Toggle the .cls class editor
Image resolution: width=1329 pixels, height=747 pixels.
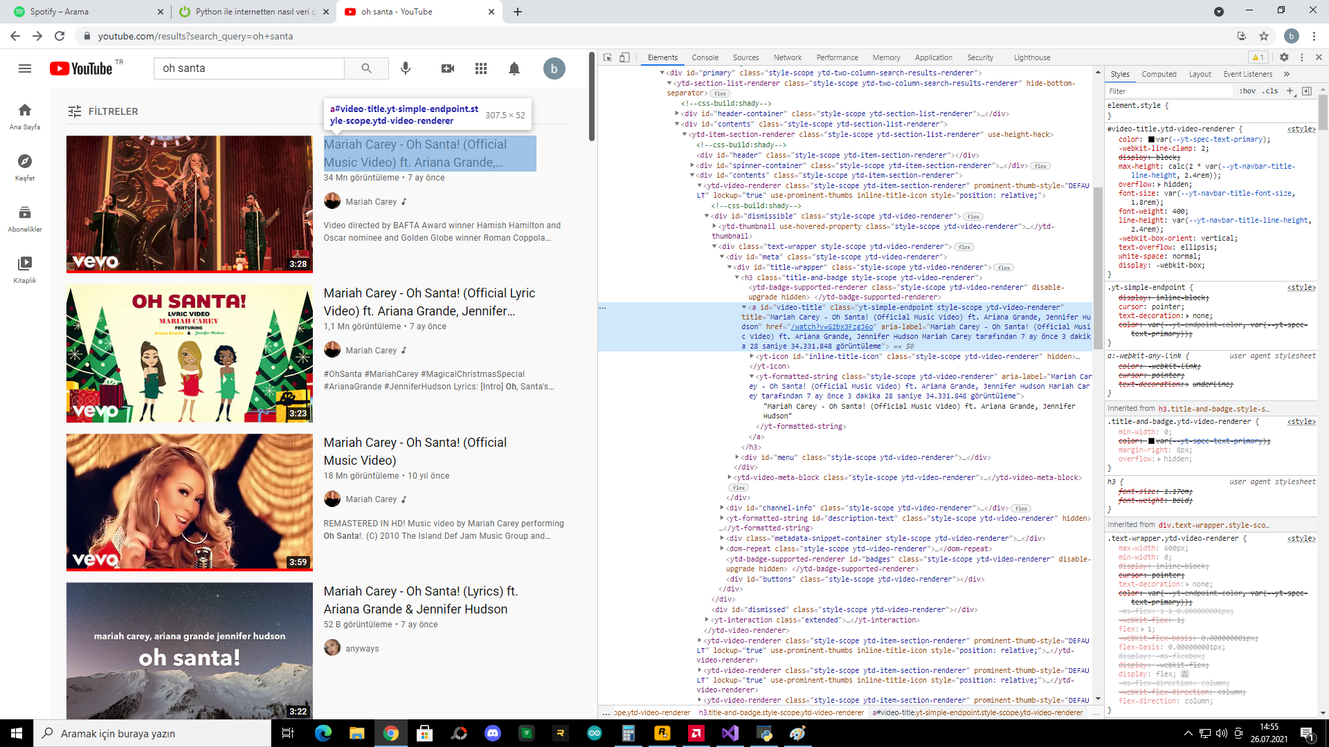pyautogui.click(x=1270, y=91)
